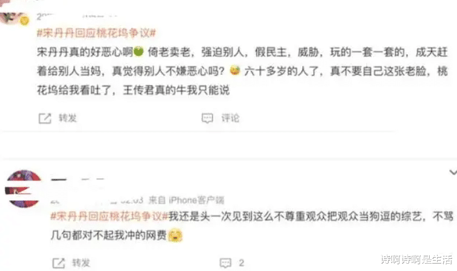The image size is (457, 271).
Task: Click the 评论 label under first post
Action: coord(230,118)
